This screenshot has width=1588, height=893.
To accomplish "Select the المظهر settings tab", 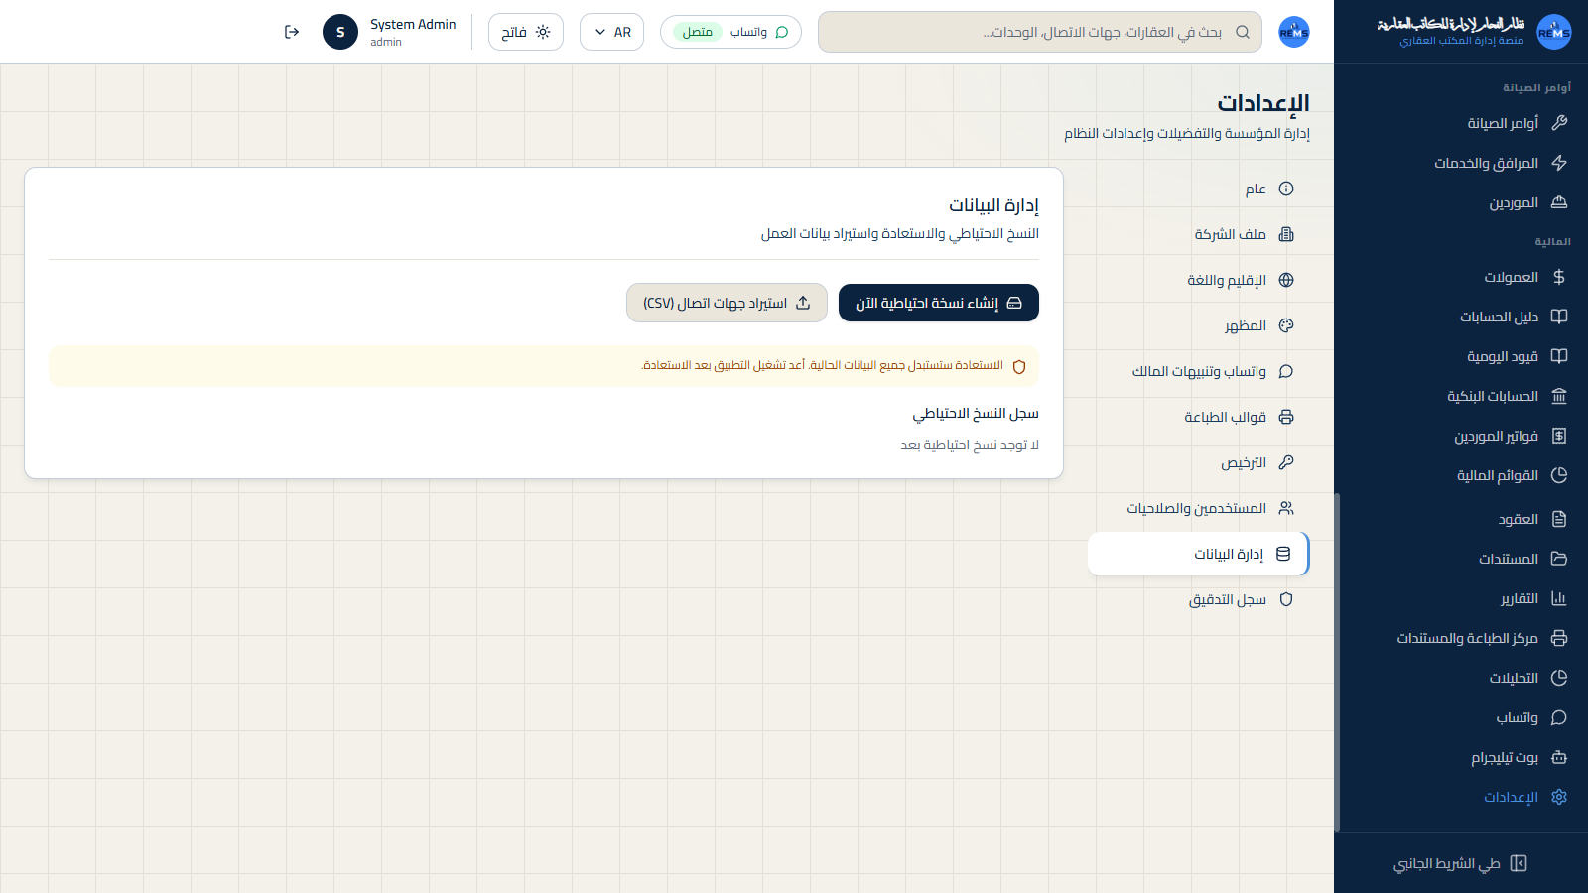I will [1199, 325].
